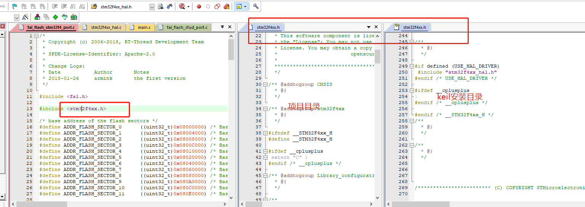585x207 pixels.
Task: Insert breakpoint (red dot icon)
Action: point(199,6)
